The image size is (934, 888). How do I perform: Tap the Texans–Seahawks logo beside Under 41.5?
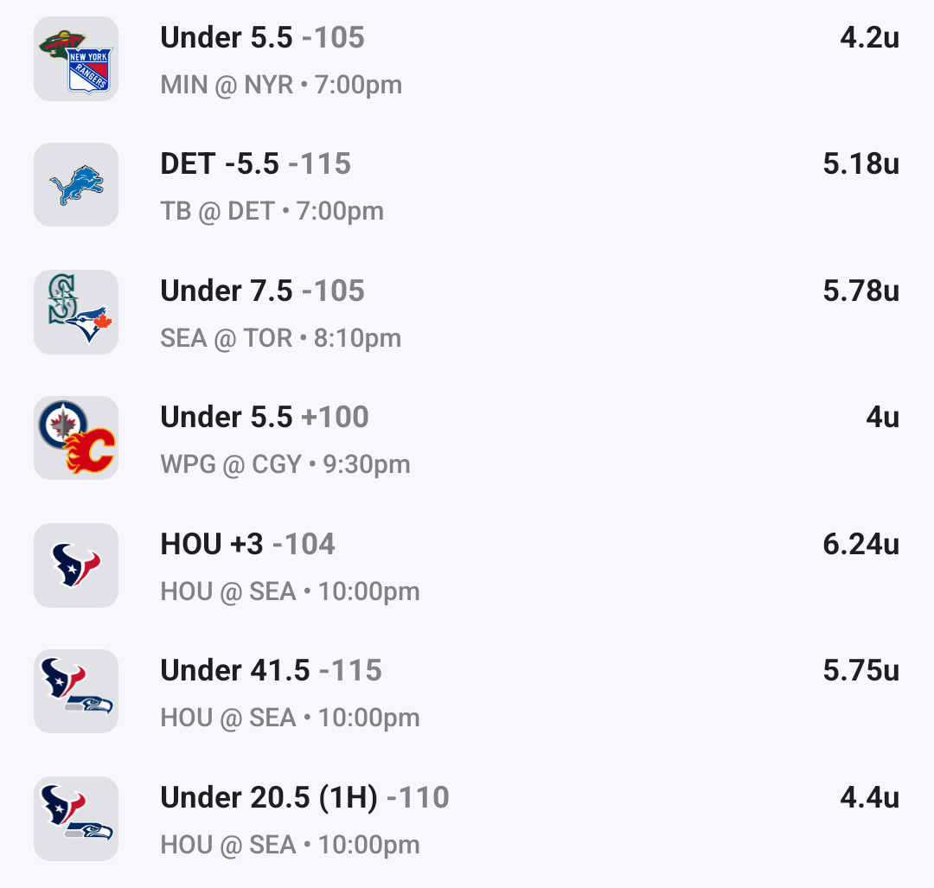76,692
